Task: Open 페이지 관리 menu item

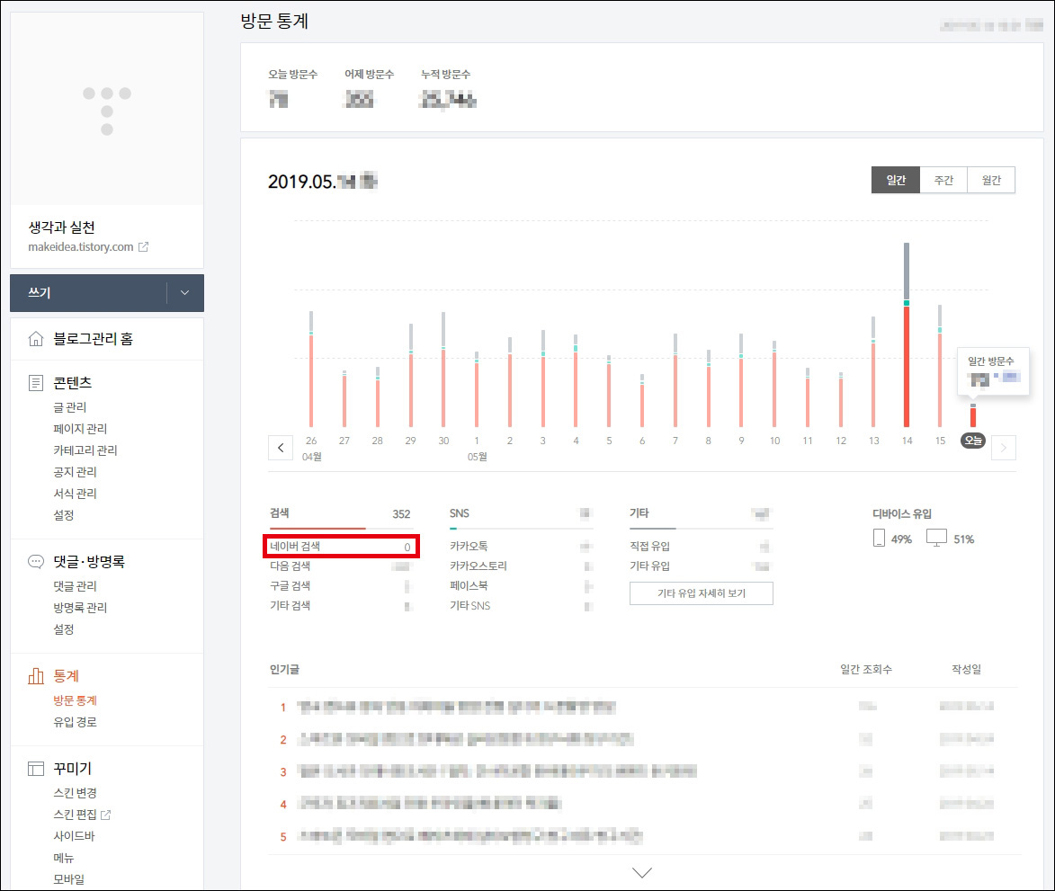Action: tap(80, 428)
